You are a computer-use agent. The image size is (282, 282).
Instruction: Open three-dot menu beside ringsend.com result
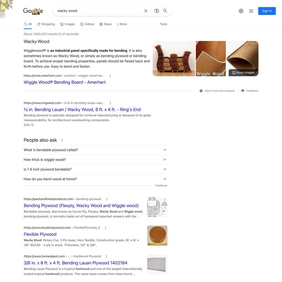pyautogui.click(x=110, y=103)
